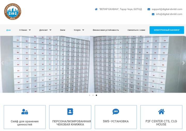The height and width of the screenshot is (131, 186).
Task: Select the first carousel dot
Action: 90,95
